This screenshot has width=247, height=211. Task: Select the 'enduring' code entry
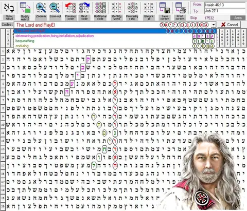(115, 46)
